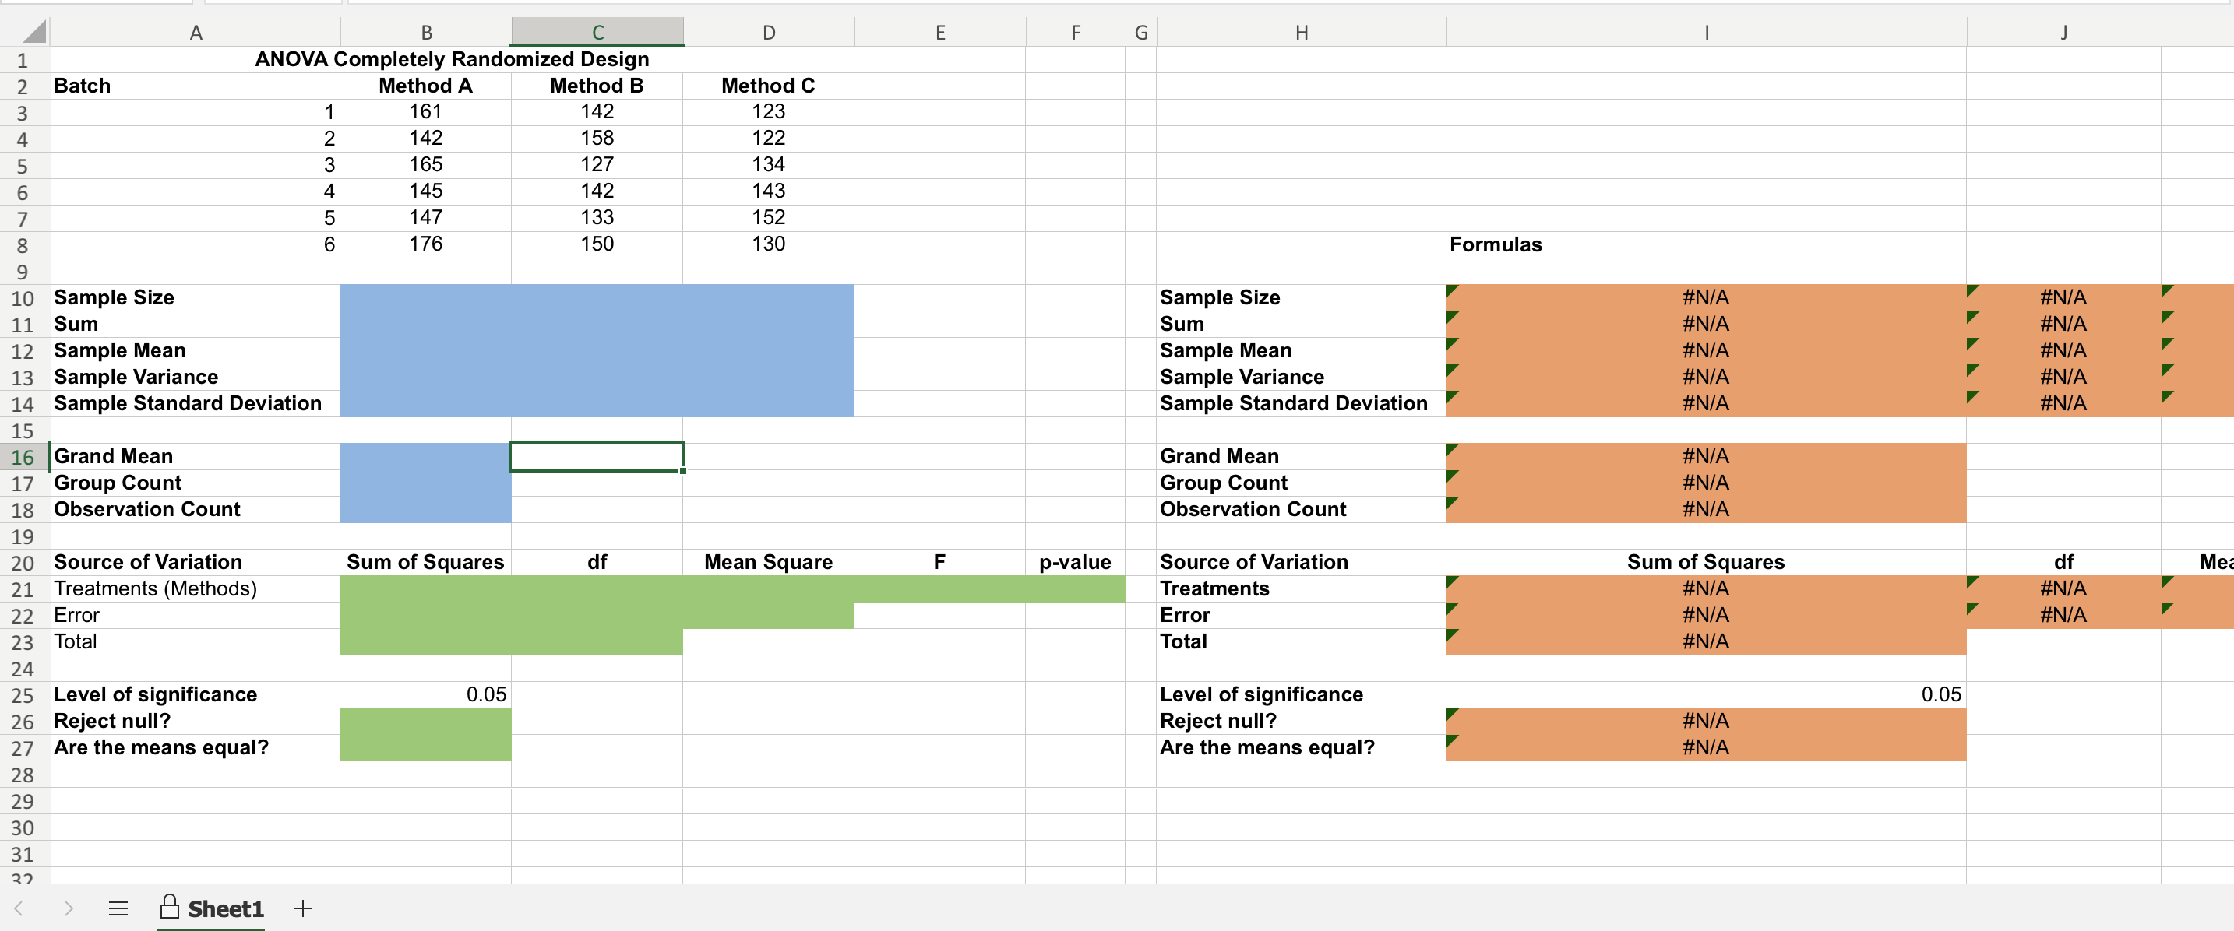The width and height of the screenshot is (2234, 931).
Task: Open the sheet list hamburger menu
Action: [x=117, y=908]
